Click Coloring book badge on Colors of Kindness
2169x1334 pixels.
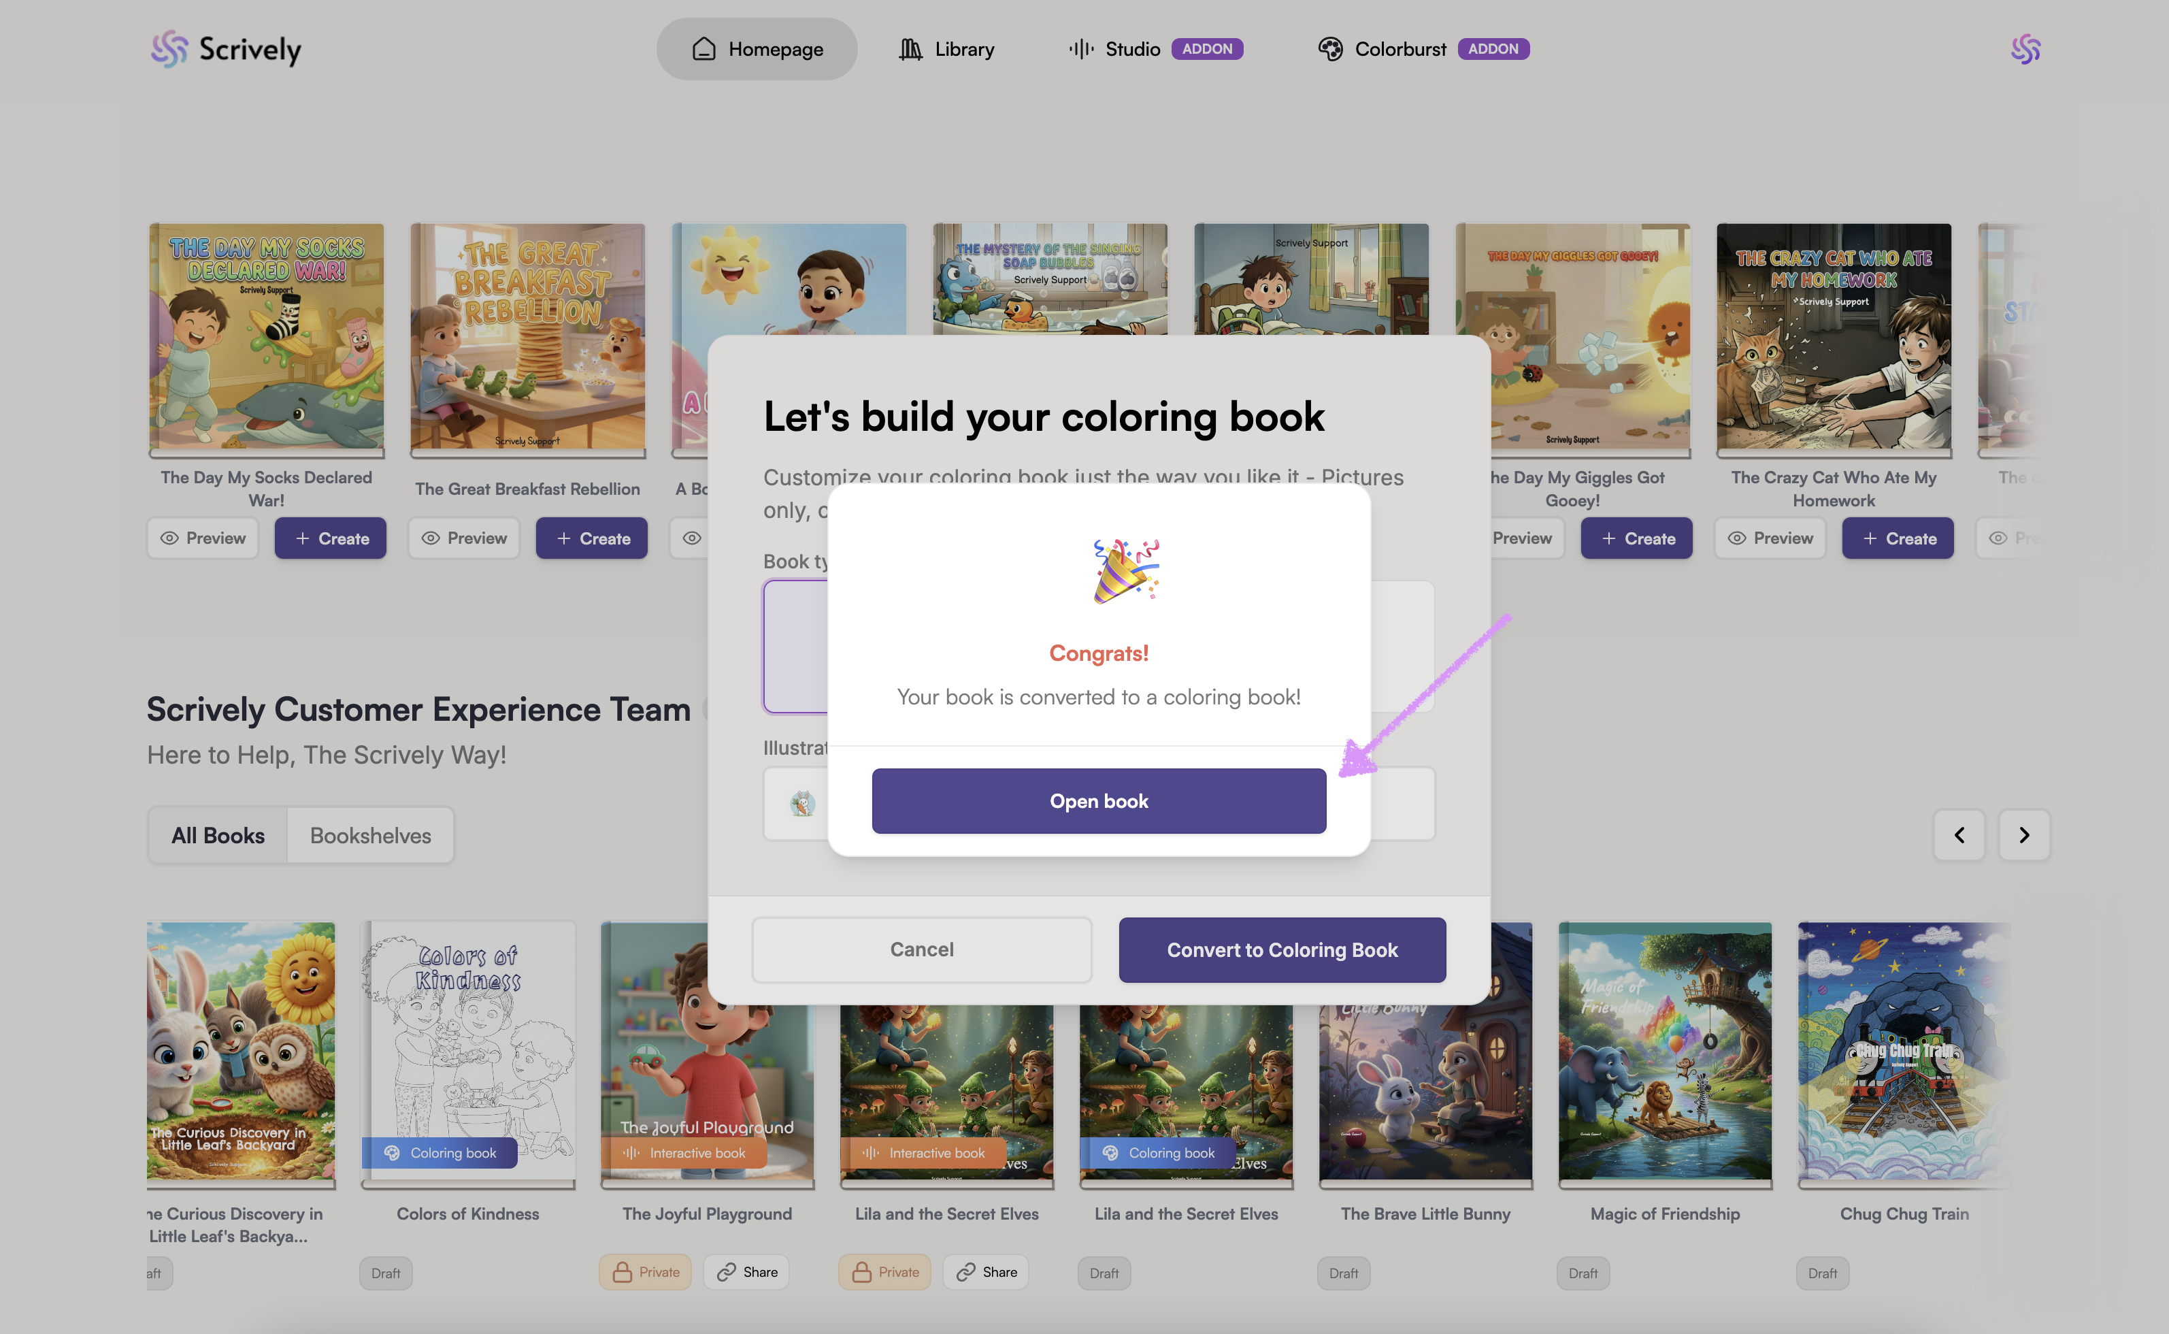pos(440,1153)
